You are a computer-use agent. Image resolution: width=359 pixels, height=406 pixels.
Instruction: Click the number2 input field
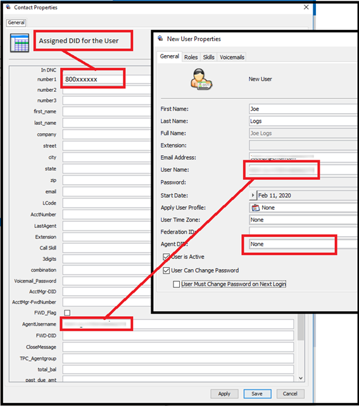click(106, 90)
